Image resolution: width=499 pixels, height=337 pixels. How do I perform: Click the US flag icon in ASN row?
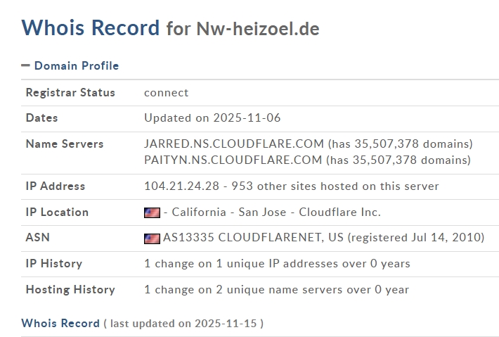tap(152, 238)
